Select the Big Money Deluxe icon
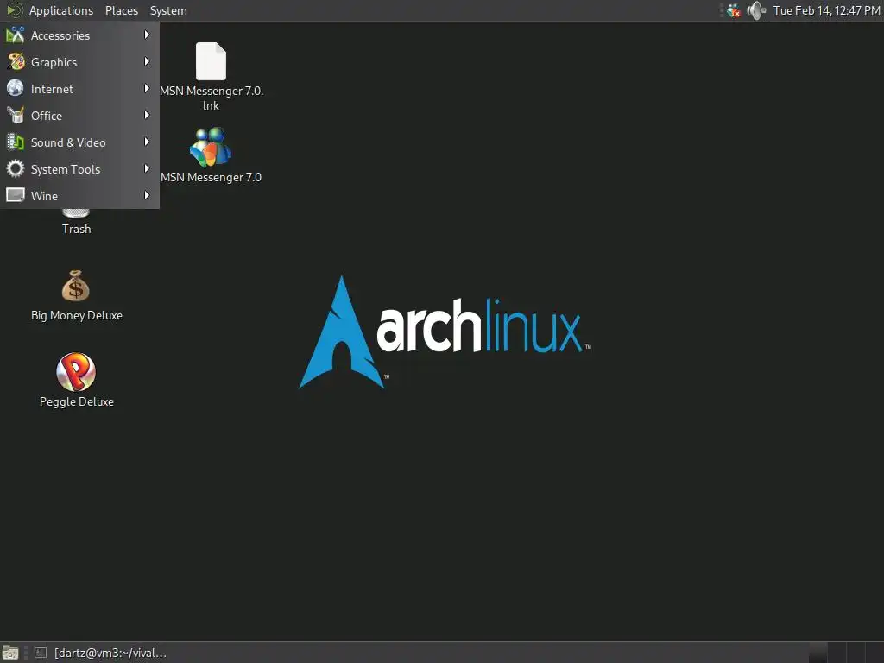Screen dimensions: 884x663 pos(76,286)
